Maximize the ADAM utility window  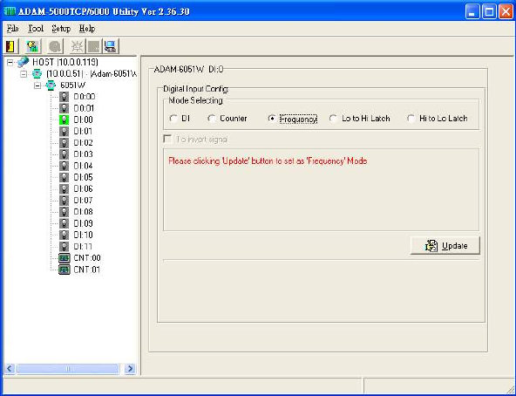click(x=489, y=12)
